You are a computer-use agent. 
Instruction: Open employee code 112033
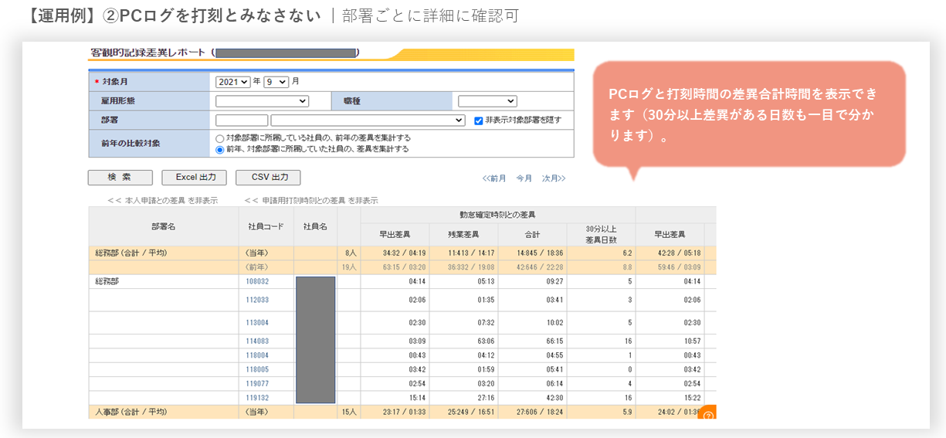coord(257,300)
